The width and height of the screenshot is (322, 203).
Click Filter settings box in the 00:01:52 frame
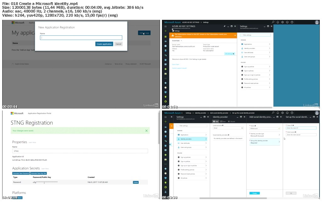pyautogui.click(x=255, y=35)
